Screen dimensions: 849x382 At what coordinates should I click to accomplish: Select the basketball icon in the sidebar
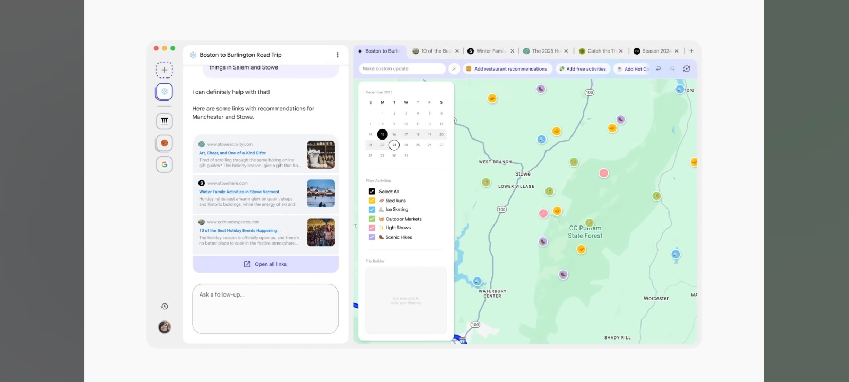click(164, 143)
